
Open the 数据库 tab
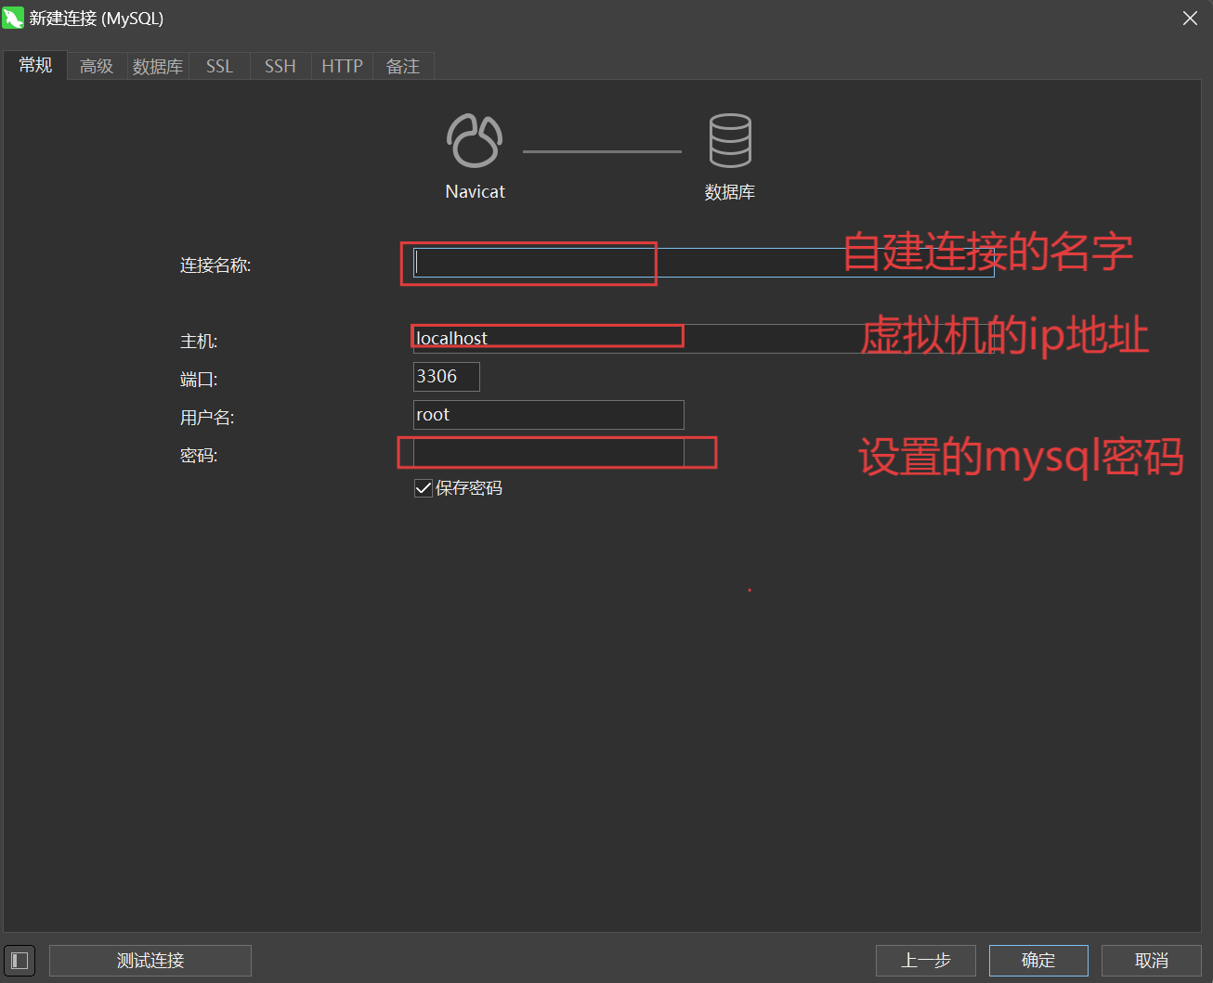(x=158, y=66)
